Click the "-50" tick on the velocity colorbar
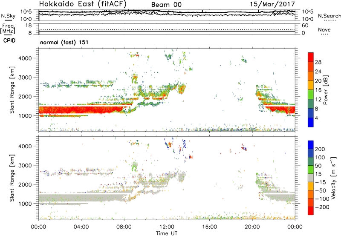This screenshot has height=236, width=341. tap(320, 190)
